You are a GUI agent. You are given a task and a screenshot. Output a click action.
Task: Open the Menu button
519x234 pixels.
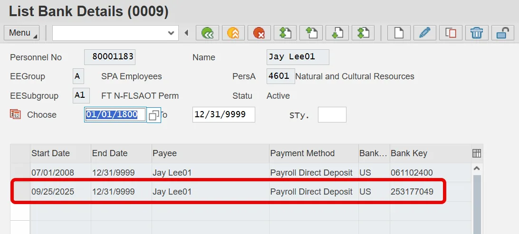pyautogui.click(x=21, y=33)
